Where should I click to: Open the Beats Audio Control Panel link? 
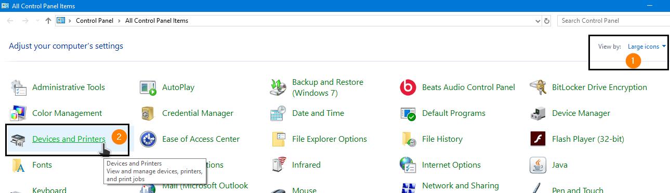(x=468, y=87)
